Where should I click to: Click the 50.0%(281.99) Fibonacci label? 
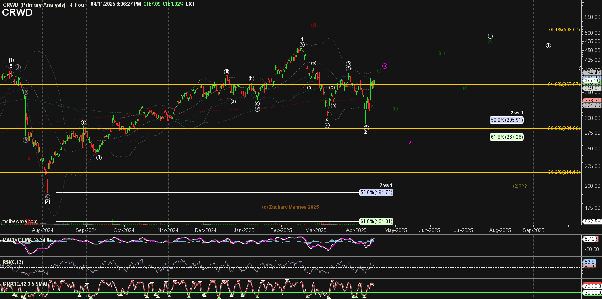point(564,128)
